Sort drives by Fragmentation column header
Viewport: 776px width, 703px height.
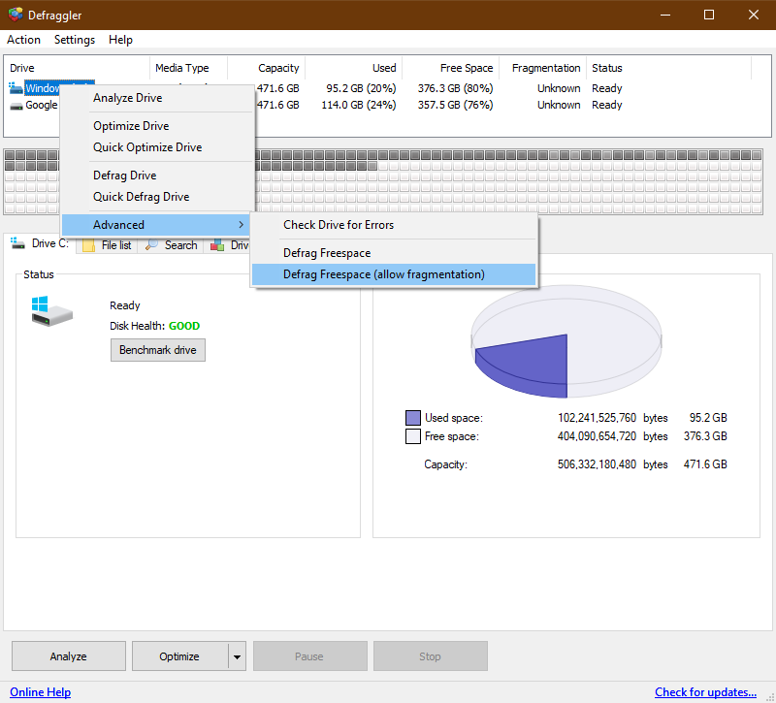545,68
